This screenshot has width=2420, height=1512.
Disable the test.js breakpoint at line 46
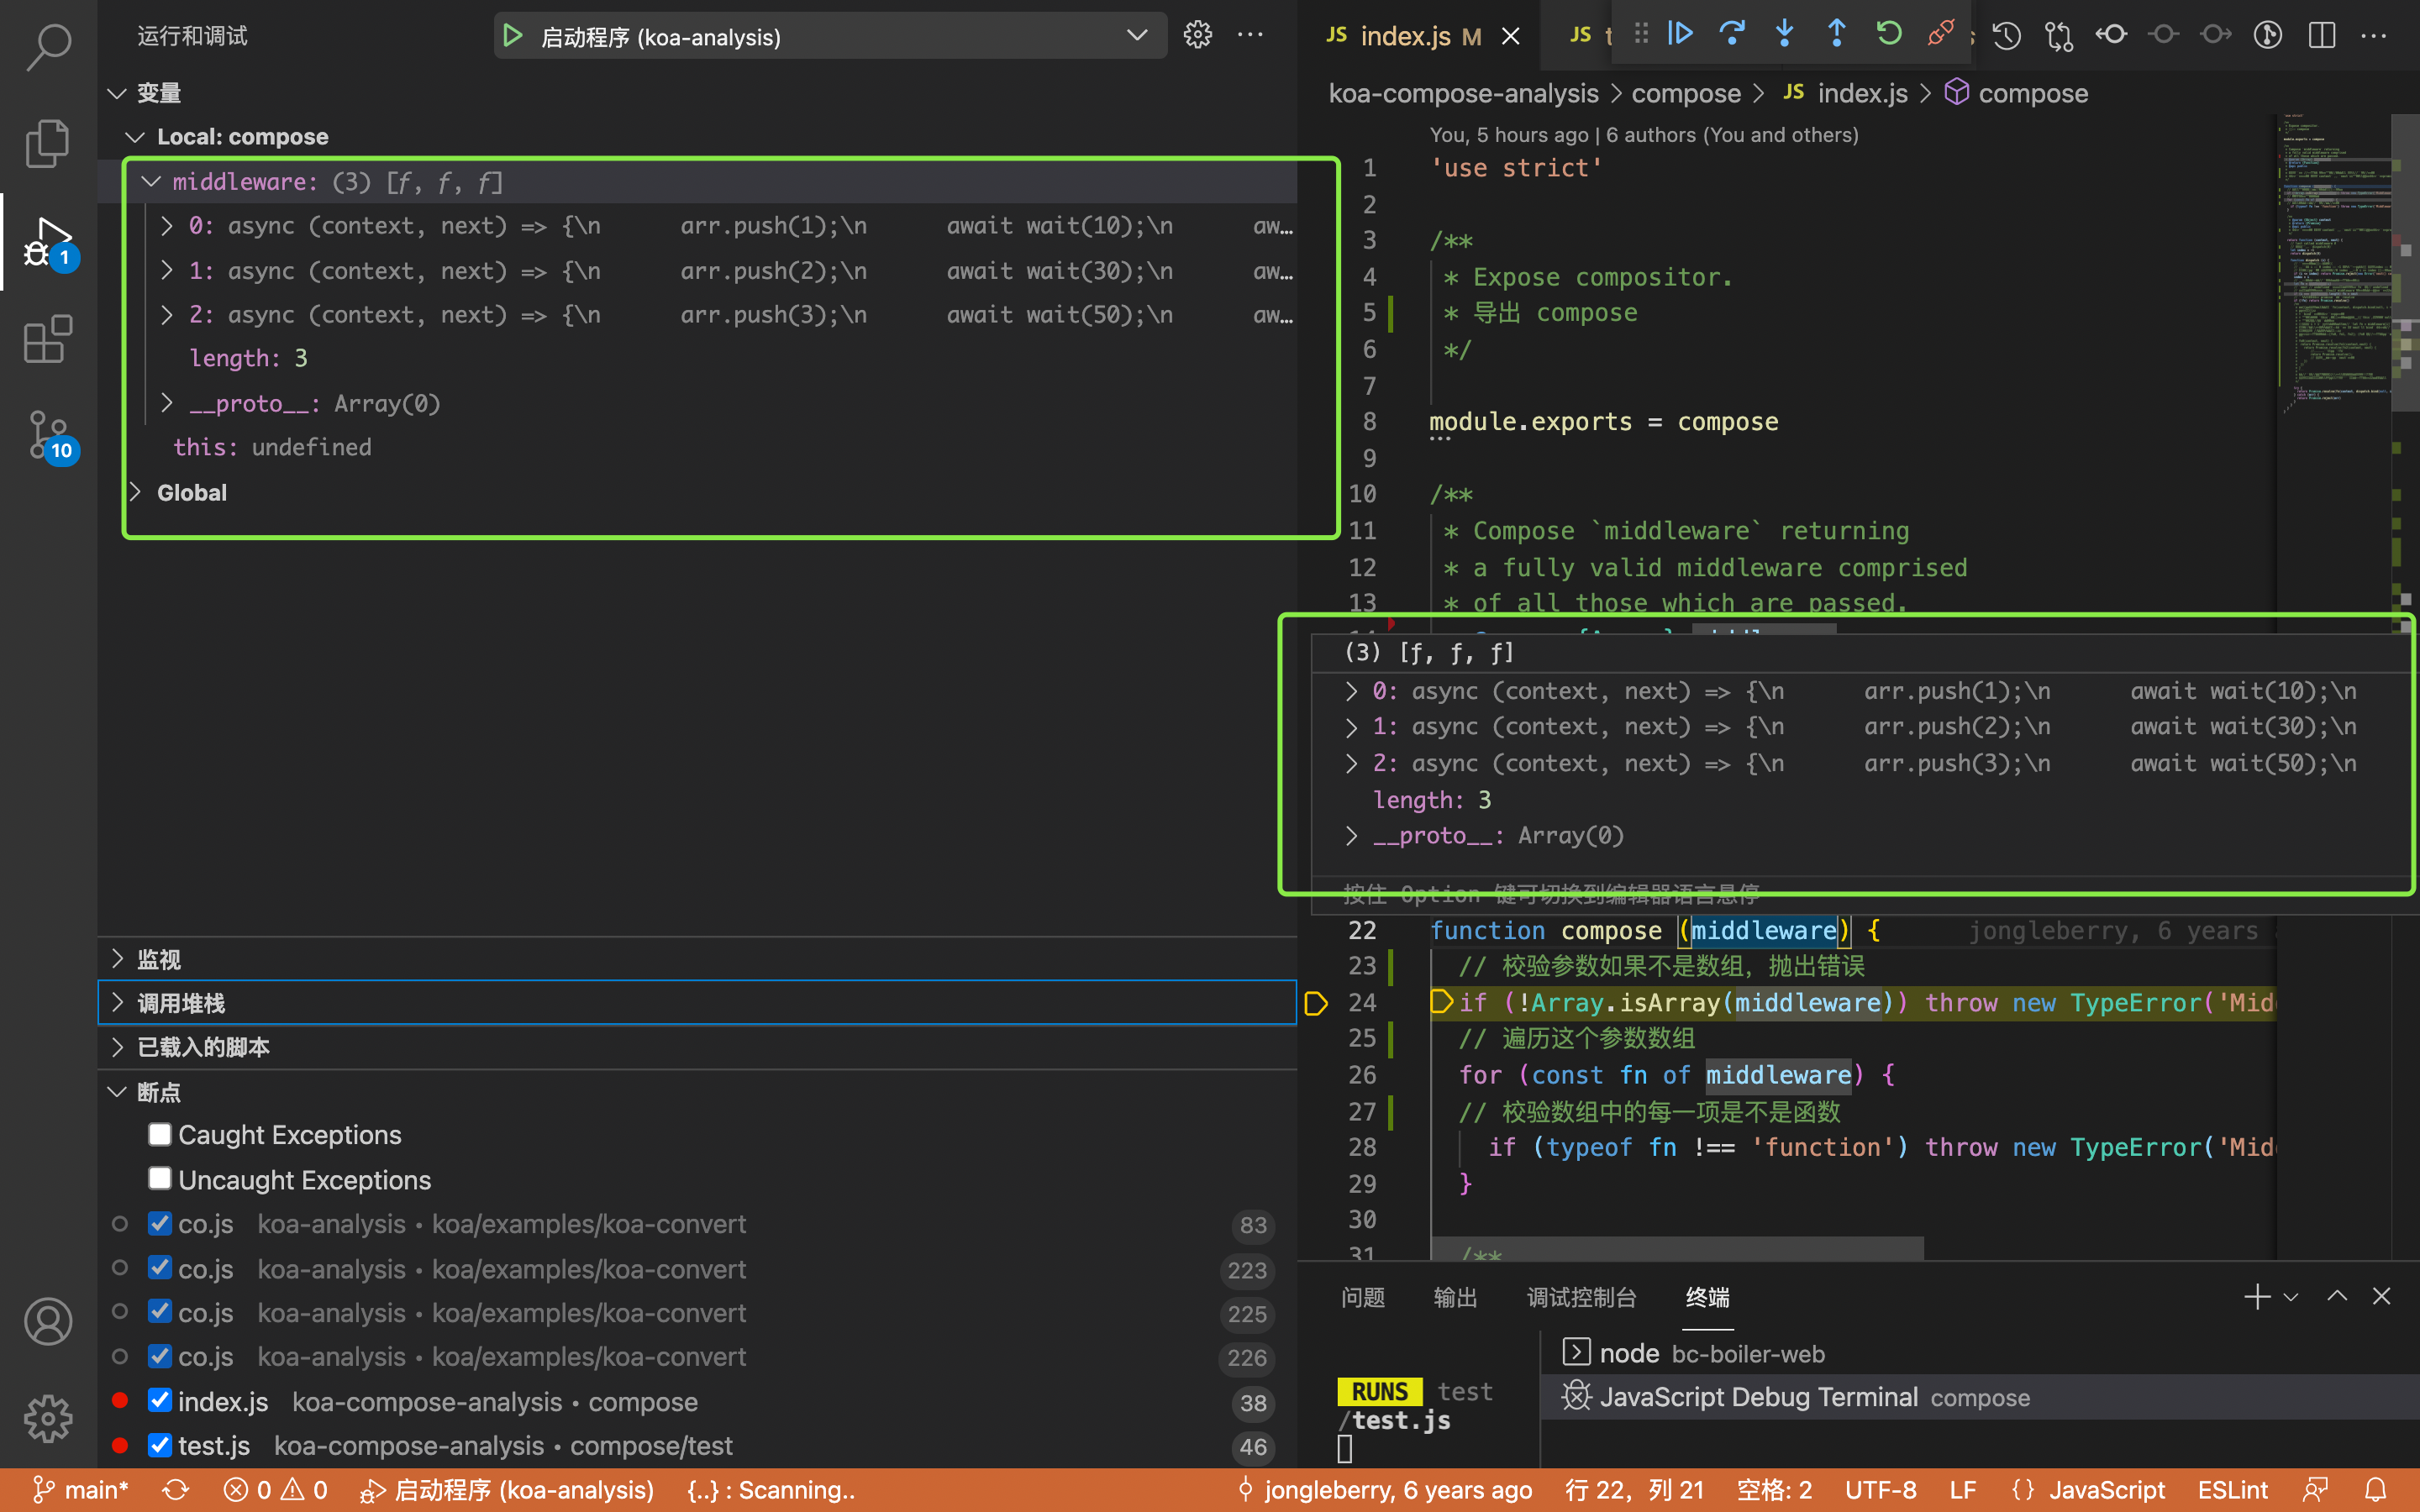pos(160,1445)
